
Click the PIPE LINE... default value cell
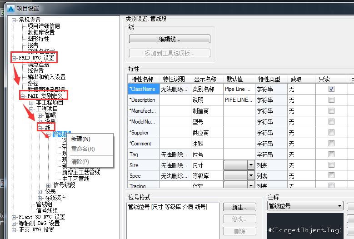pos(239,100)
